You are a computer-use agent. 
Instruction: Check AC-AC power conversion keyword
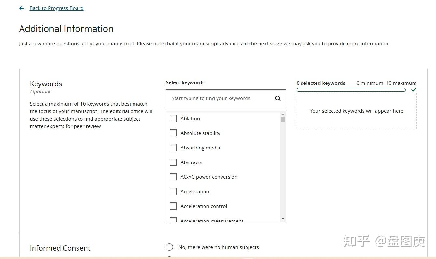[173, 177]
